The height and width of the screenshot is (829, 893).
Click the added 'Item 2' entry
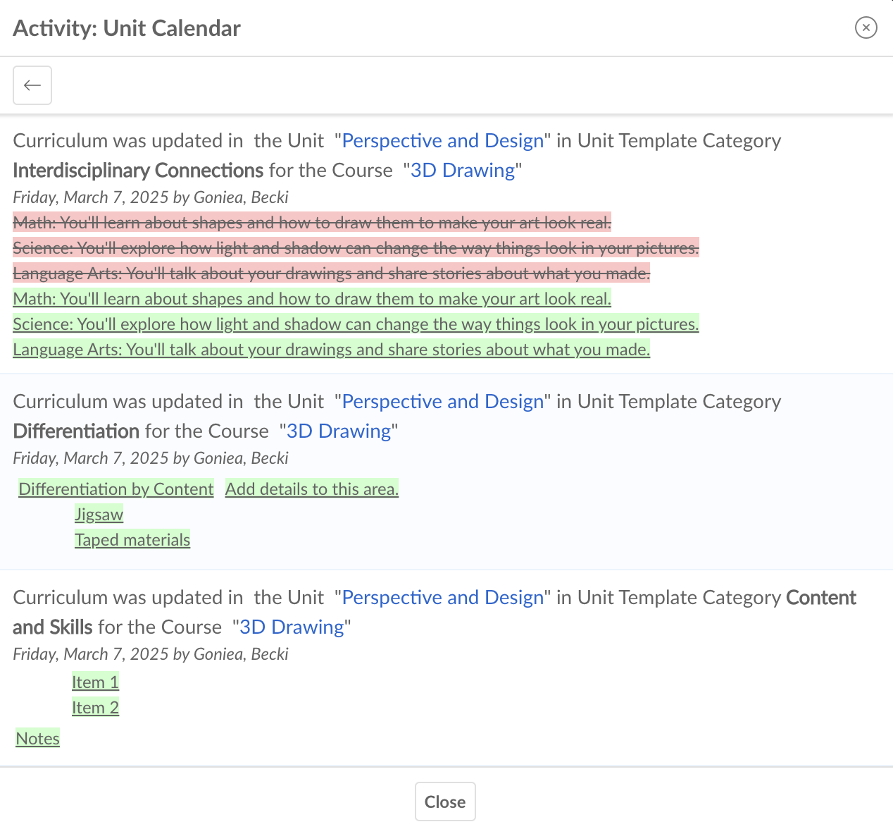95,708
